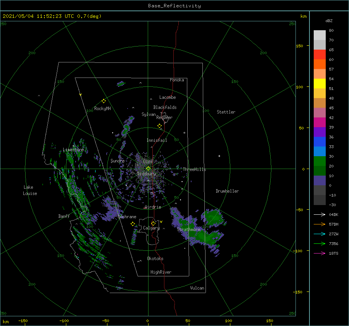Screen dimensions: 349x326
Task: Click the Stettler label
Action: point(226,112)
